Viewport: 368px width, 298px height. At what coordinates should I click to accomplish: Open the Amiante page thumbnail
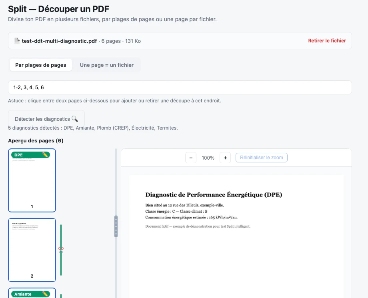32,293
